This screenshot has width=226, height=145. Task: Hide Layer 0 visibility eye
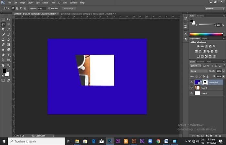(x=191, y=93)
